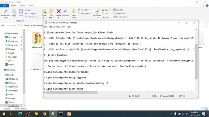
Task: Open Notepad Format menu
Action: point(56,27)
